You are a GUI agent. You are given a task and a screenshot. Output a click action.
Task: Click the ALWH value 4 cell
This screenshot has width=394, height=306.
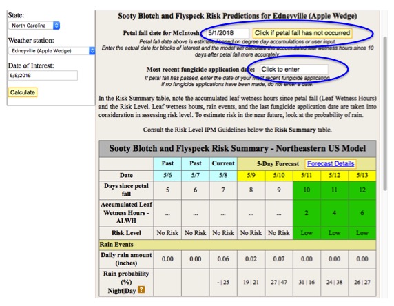coord(335,213)
